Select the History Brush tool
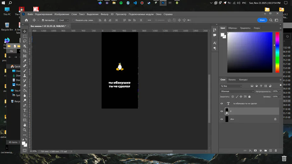 click(x=25, y=80)
